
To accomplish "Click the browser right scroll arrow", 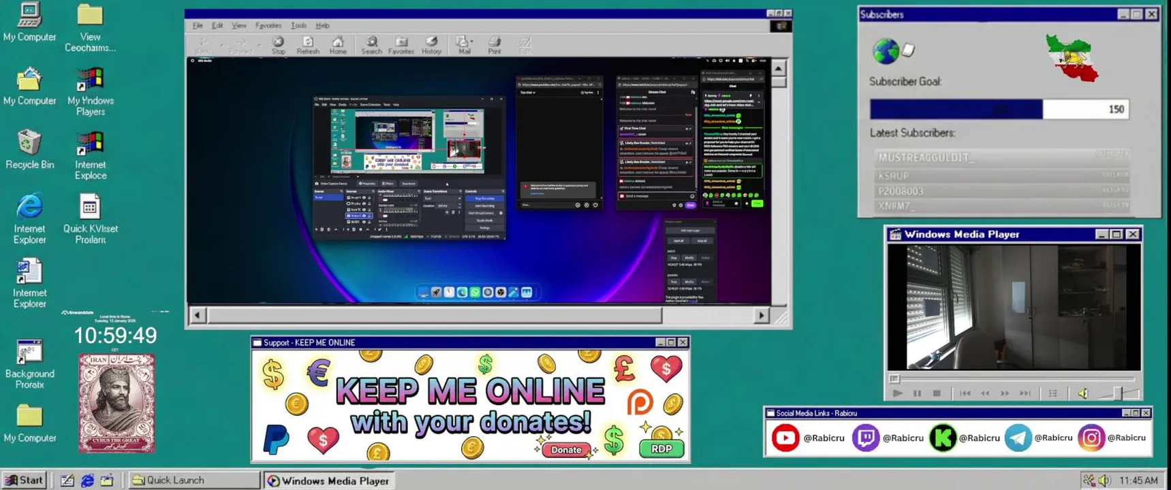I will pos(762,315).
